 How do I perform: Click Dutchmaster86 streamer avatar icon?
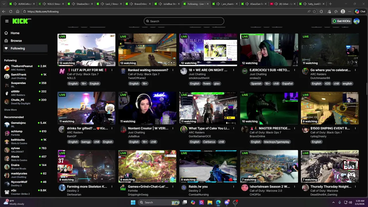[305, 71]
